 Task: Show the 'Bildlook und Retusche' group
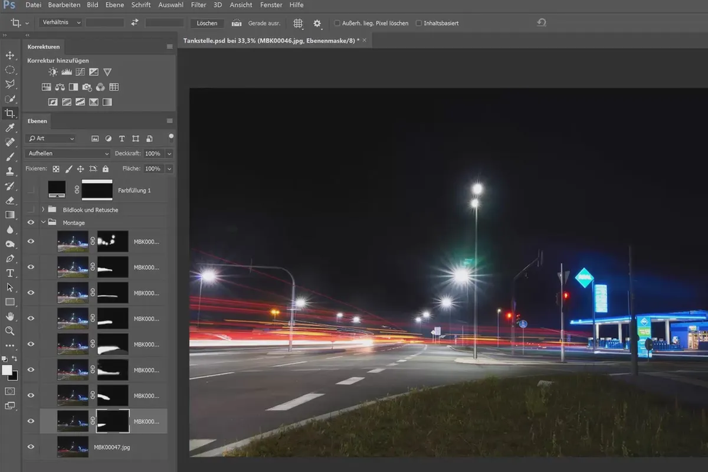pos(31,209)
